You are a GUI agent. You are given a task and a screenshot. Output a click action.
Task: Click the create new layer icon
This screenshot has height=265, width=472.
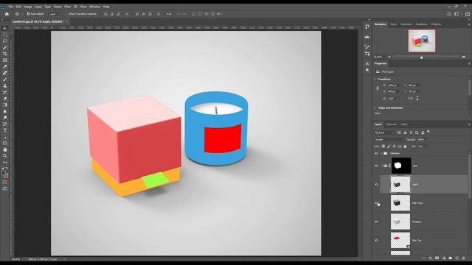point(457,258)
